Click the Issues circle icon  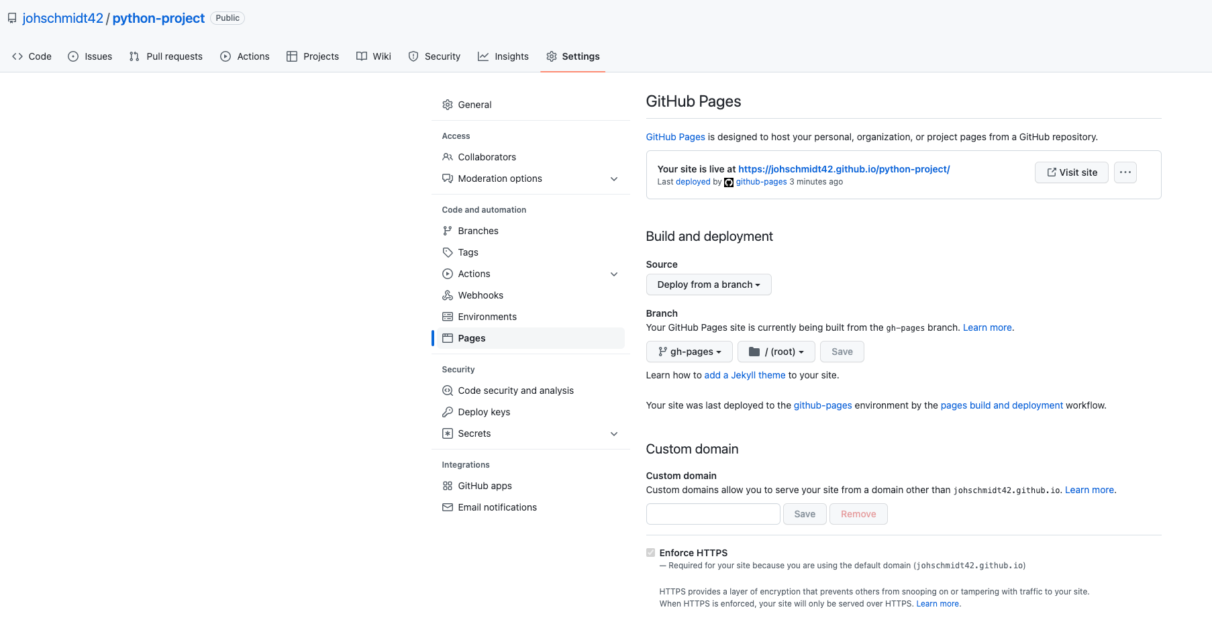point(73,56)
